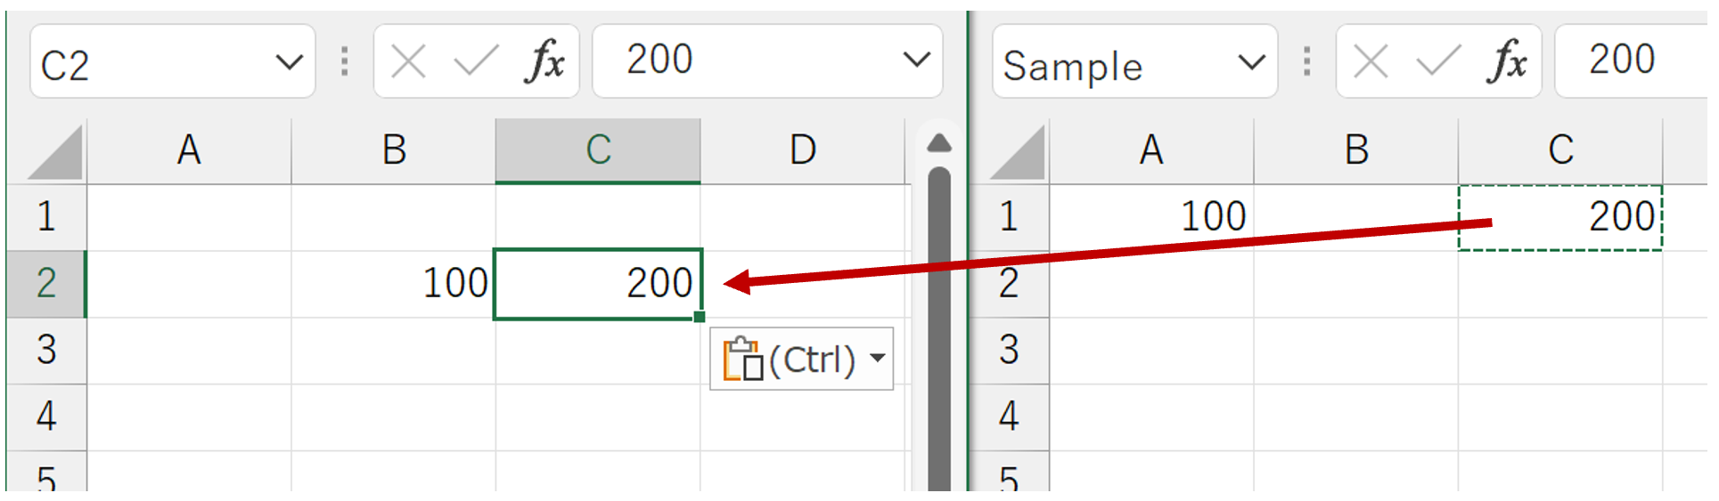Click the Cancel X icon in left formula bar
This screenshot has width=1719, height=501.
click(x=408, y=61)
